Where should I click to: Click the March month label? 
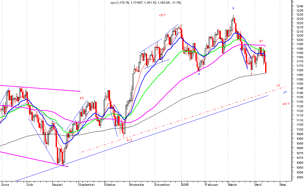pyautogui.click(x=233, y=184)
